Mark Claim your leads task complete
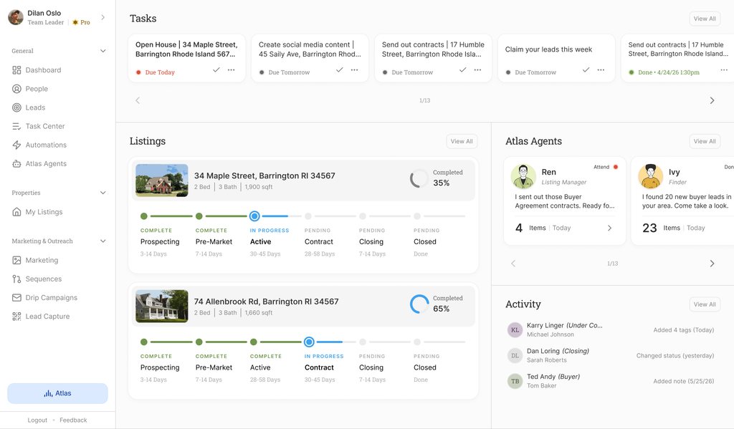 coord(586,69)
